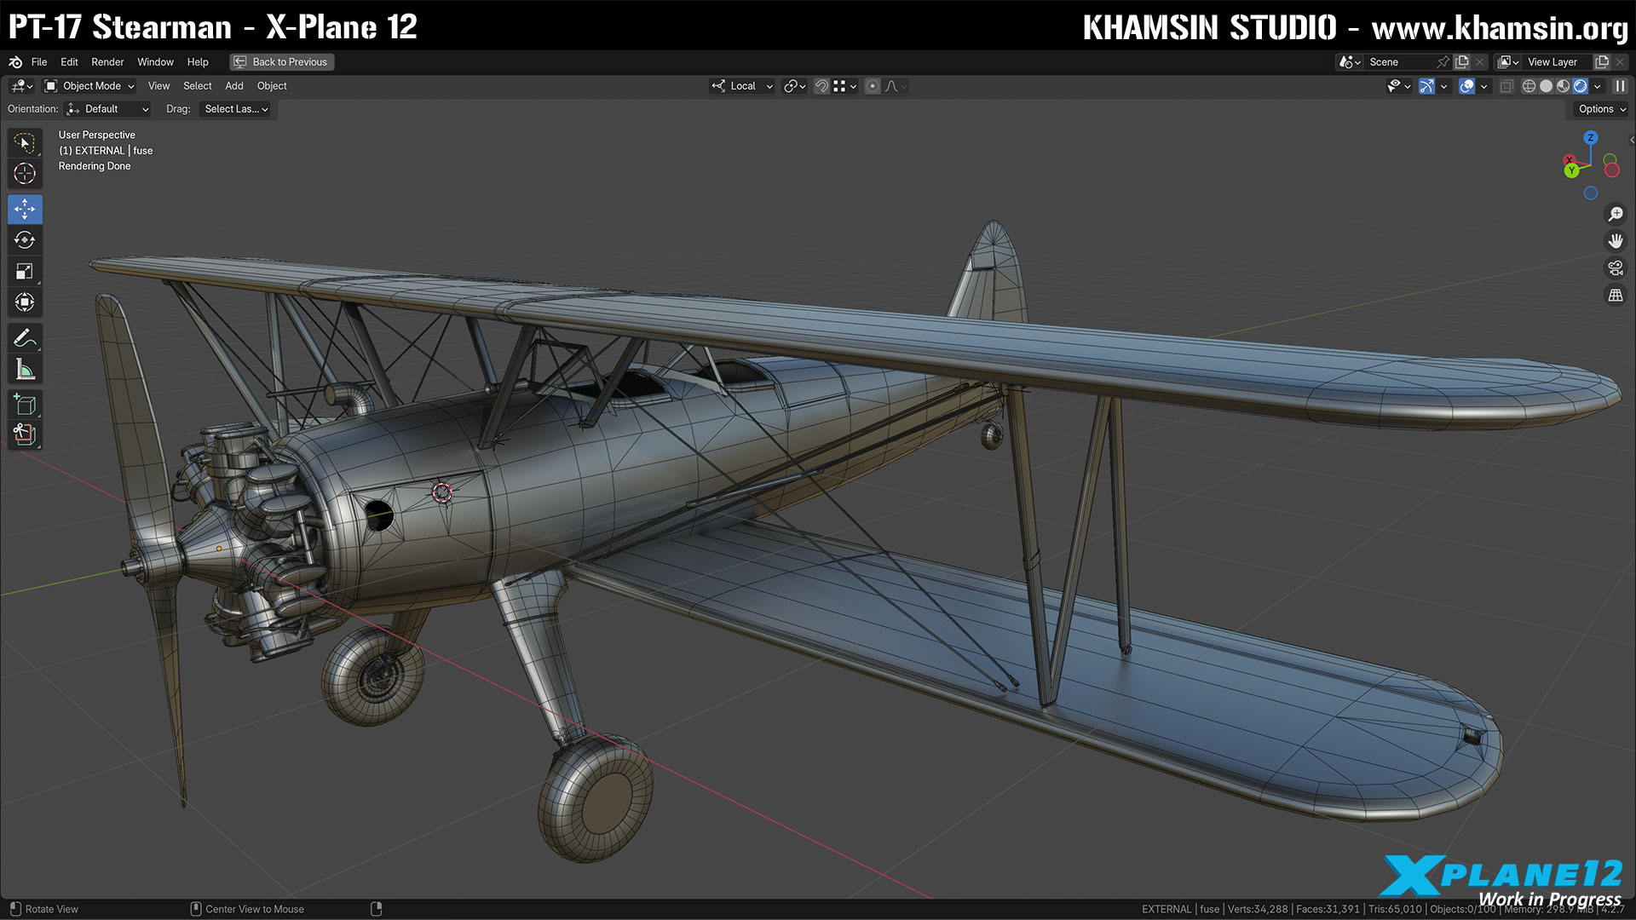Switch viewport to Wireframe shading

1529,85
